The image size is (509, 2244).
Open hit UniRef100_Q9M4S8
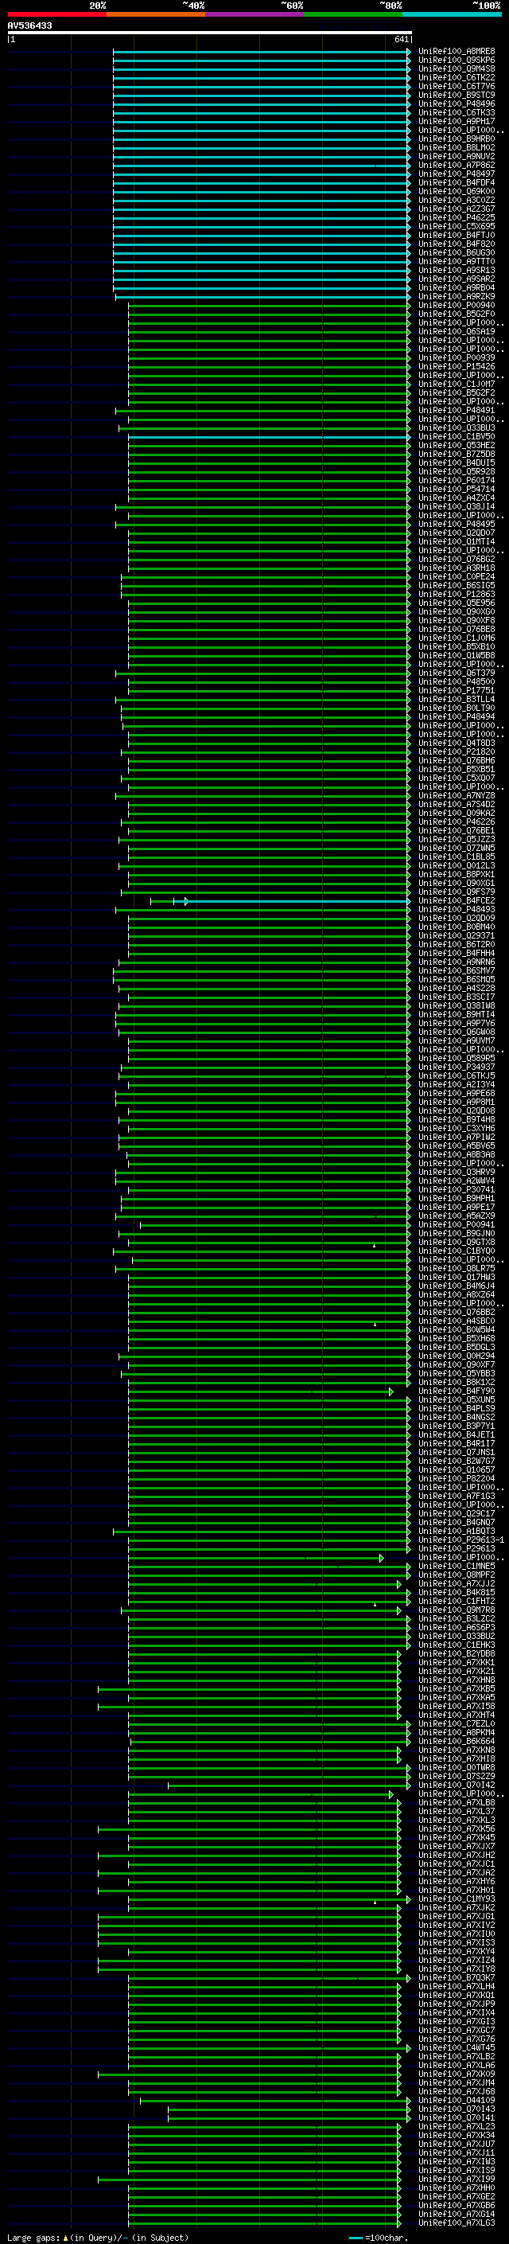click(457, 68)
